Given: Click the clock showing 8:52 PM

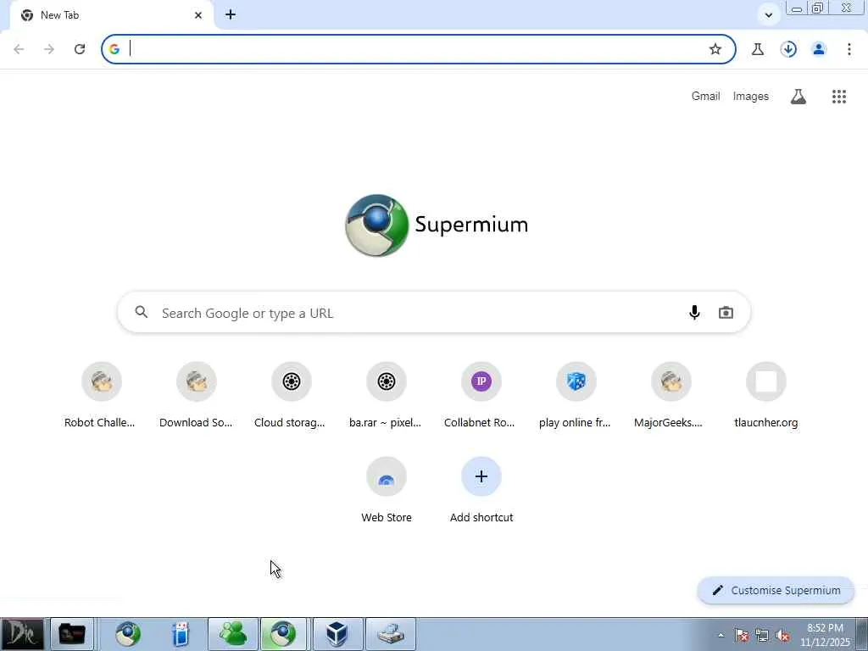Looking at the screenshot, I should coord(825,635).
